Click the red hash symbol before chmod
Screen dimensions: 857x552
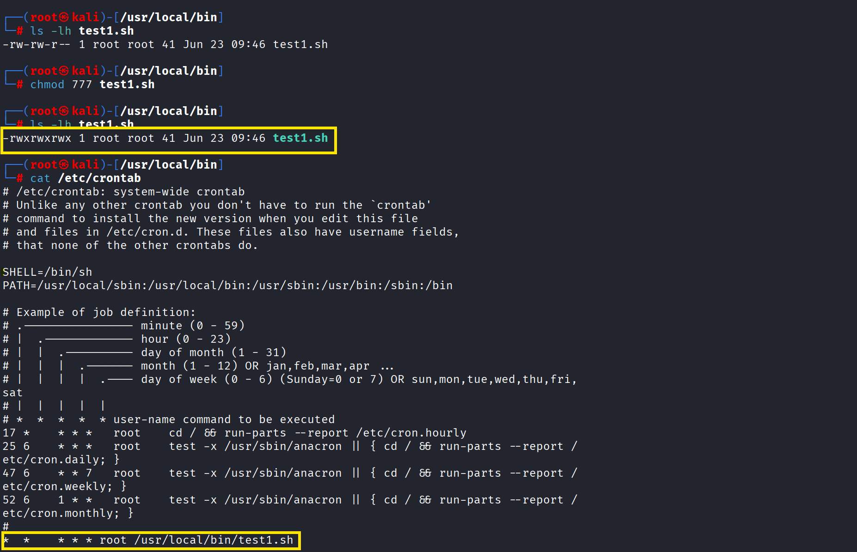click(20, 85)
